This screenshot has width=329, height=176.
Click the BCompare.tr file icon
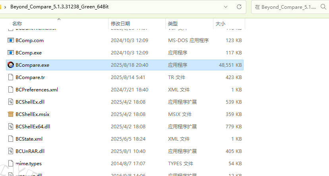10,77
